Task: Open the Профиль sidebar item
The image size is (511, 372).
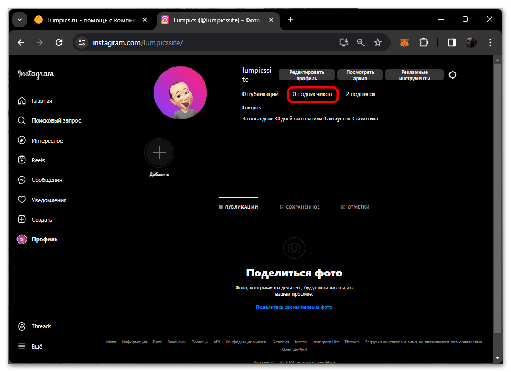Action: click(x=37, y=239)
